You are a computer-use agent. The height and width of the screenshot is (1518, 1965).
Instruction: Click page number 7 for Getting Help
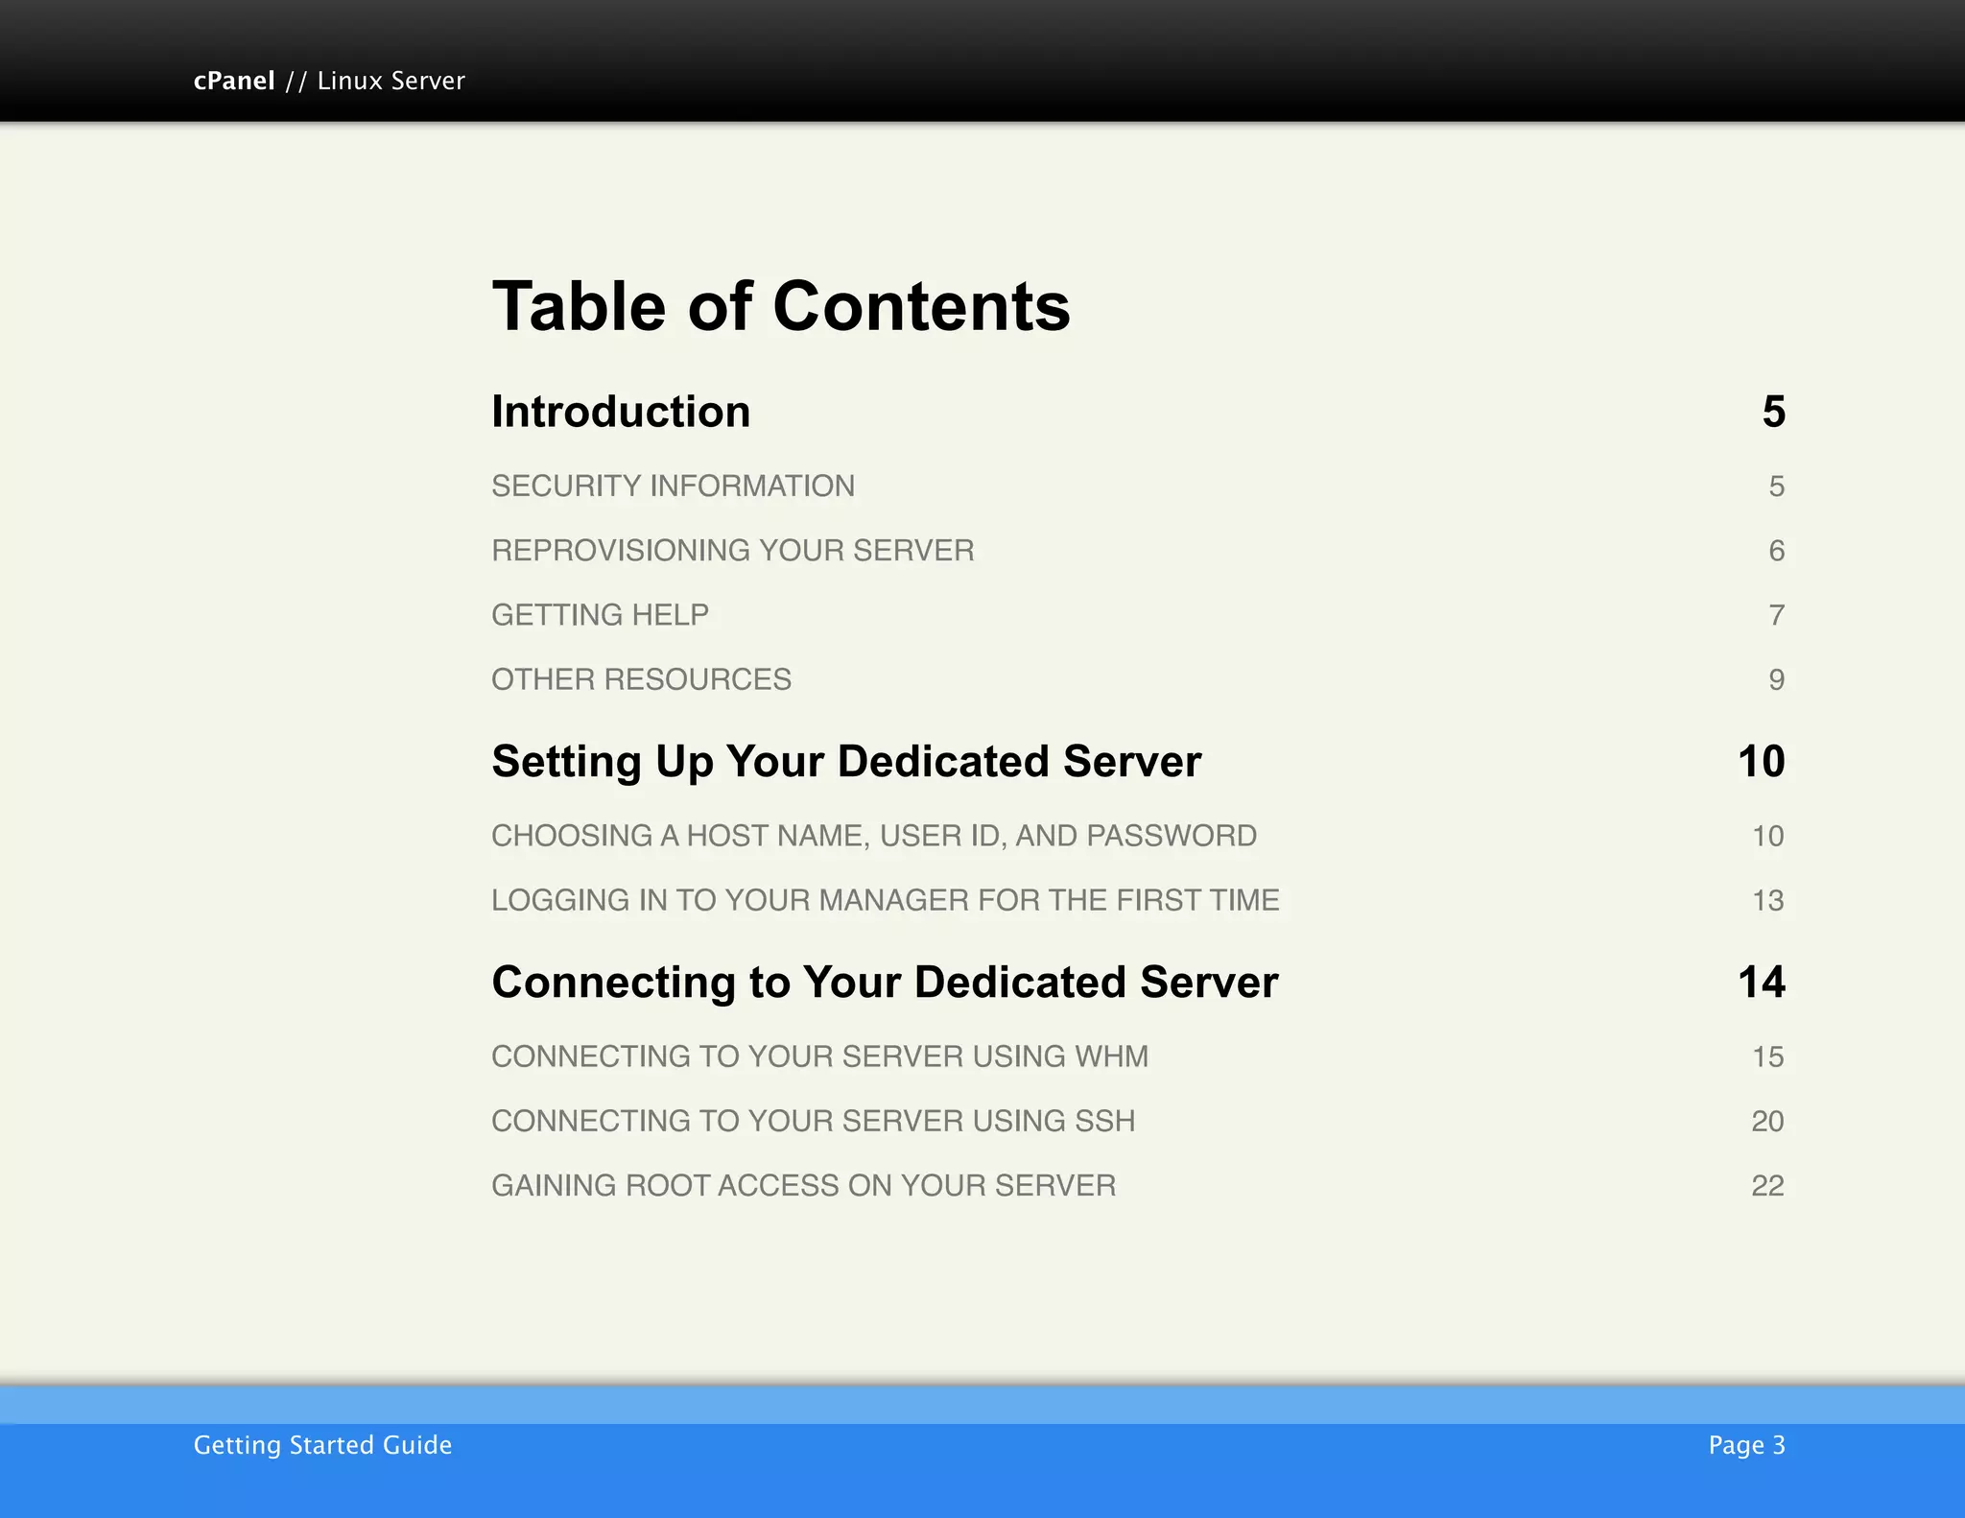(1776, 615)
